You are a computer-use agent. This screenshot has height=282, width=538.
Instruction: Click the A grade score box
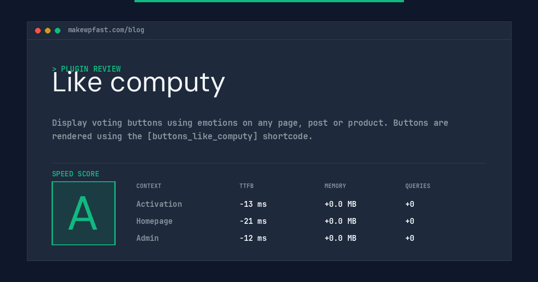tap(83, 213)
